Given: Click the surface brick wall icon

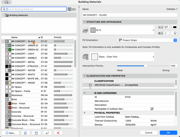Looking at the screenshot, I should tap(85, 57).
